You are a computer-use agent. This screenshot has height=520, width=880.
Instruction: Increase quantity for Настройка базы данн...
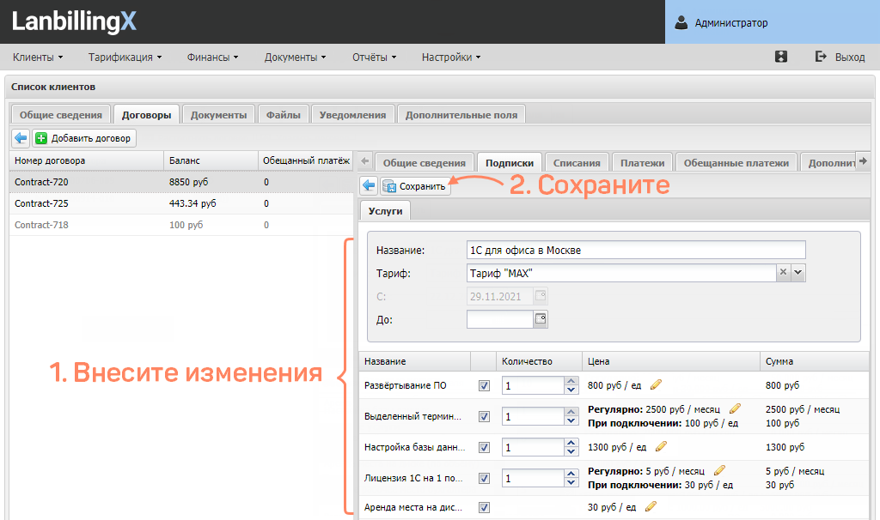coord(571,443)
